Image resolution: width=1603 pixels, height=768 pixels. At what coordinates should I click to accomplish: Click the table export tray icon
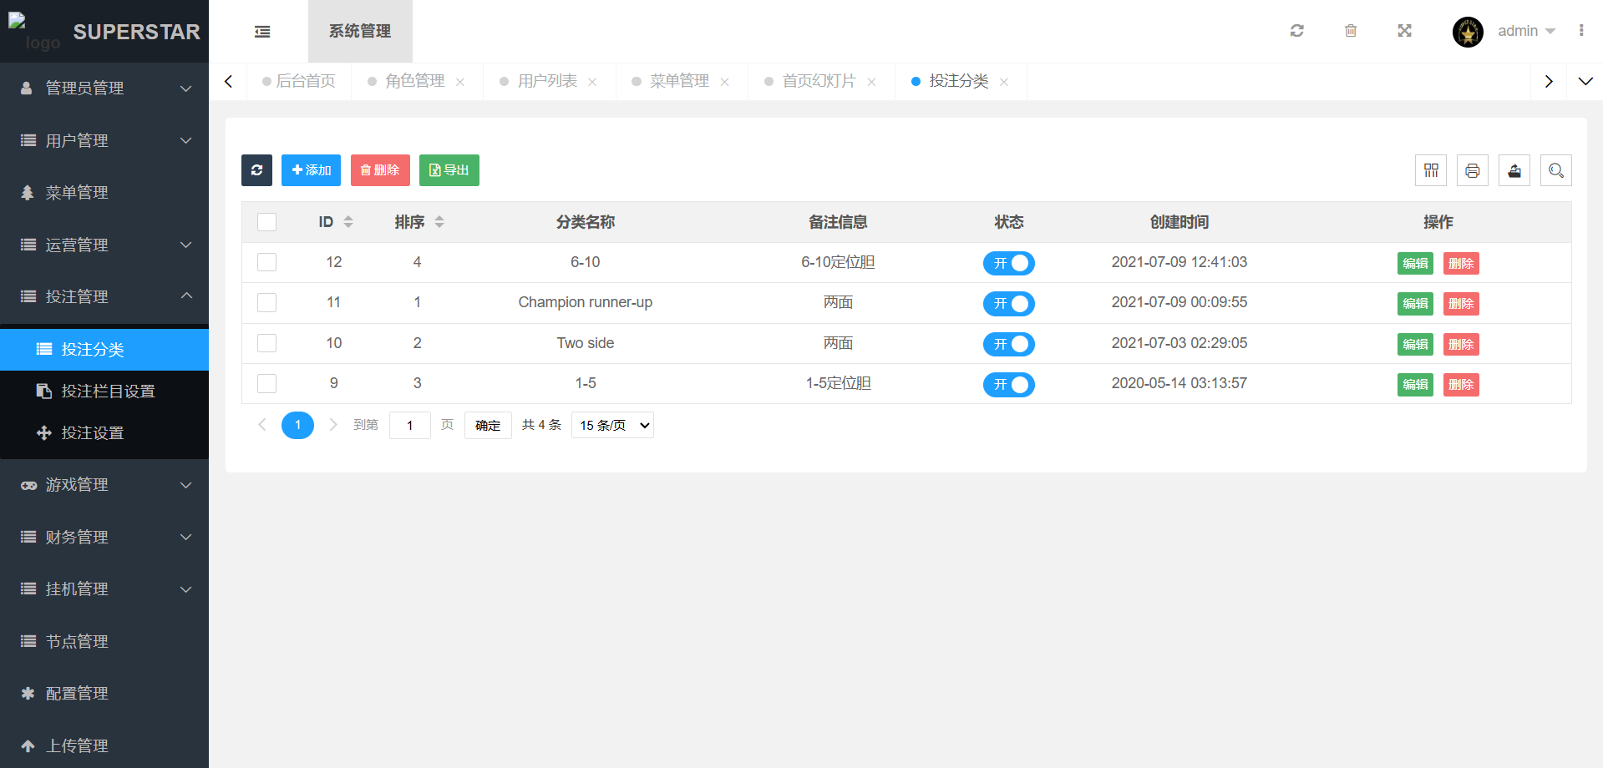(1514, 170)
